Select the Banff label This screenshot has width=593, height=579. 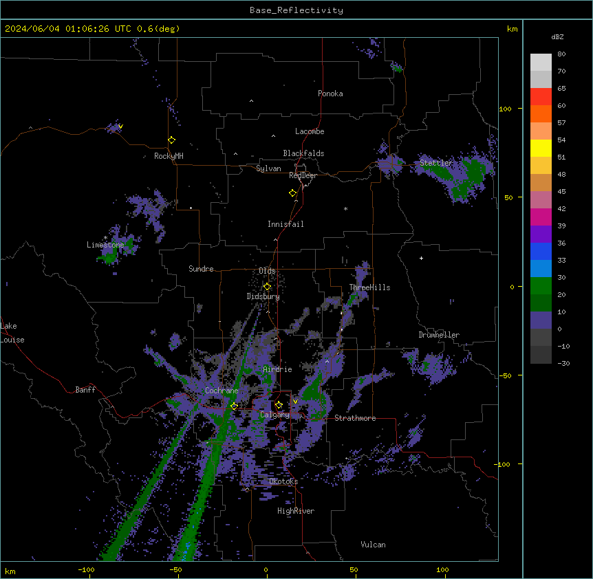[85, 390]
